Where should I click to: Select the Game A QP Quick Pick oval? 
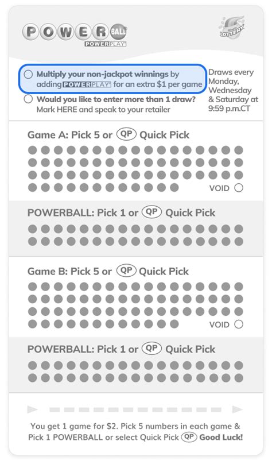point(126,134)
